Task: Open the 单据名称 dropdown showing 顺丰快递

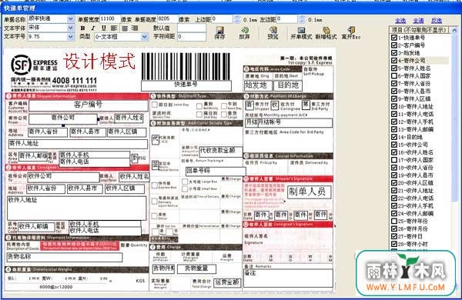Action: 70,18
